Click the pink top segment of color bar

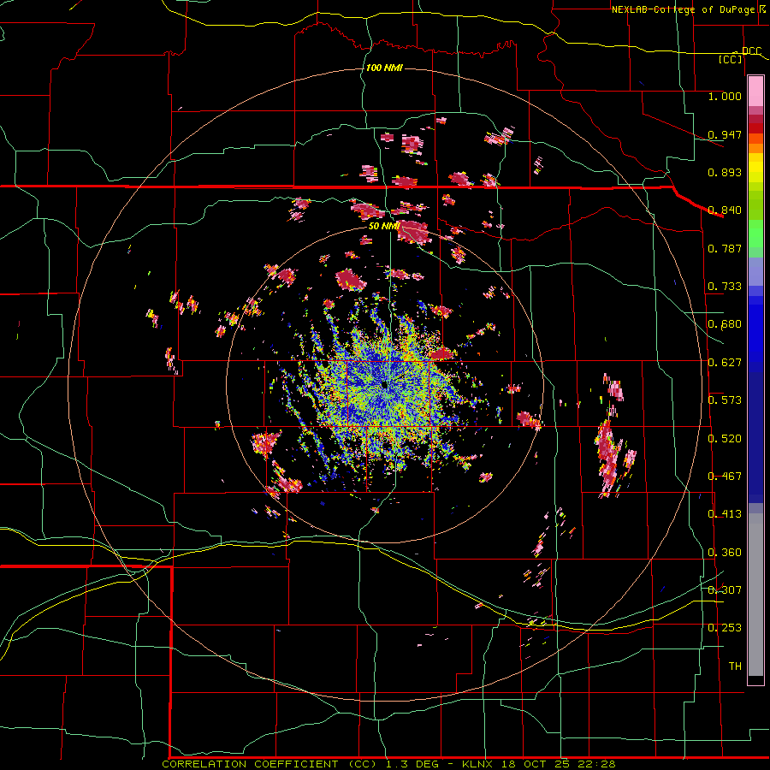pyautogui.click(x=755, y=92)
